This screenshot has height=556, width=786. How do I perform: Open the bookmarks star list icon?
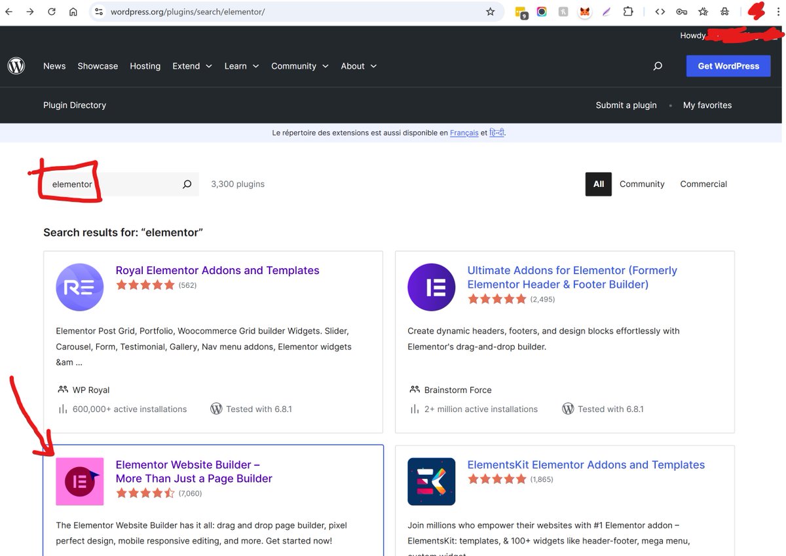[x=703, y=12]
